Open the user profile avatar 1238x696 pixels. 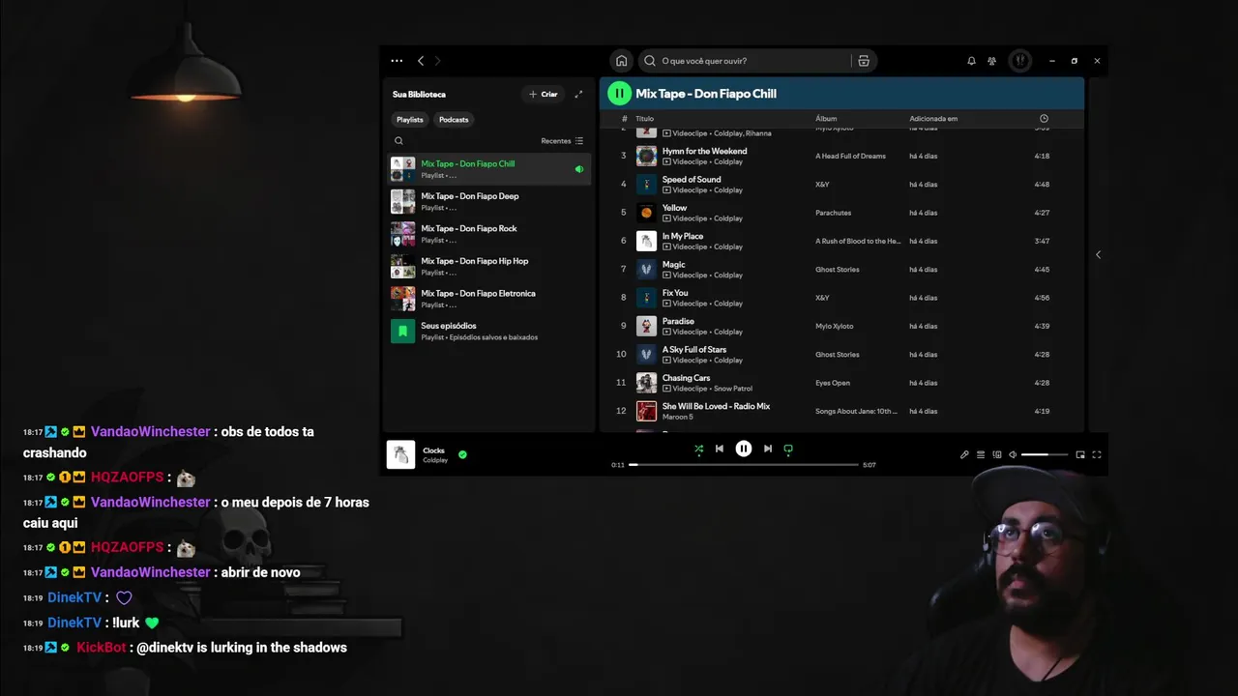point(1020,61)
